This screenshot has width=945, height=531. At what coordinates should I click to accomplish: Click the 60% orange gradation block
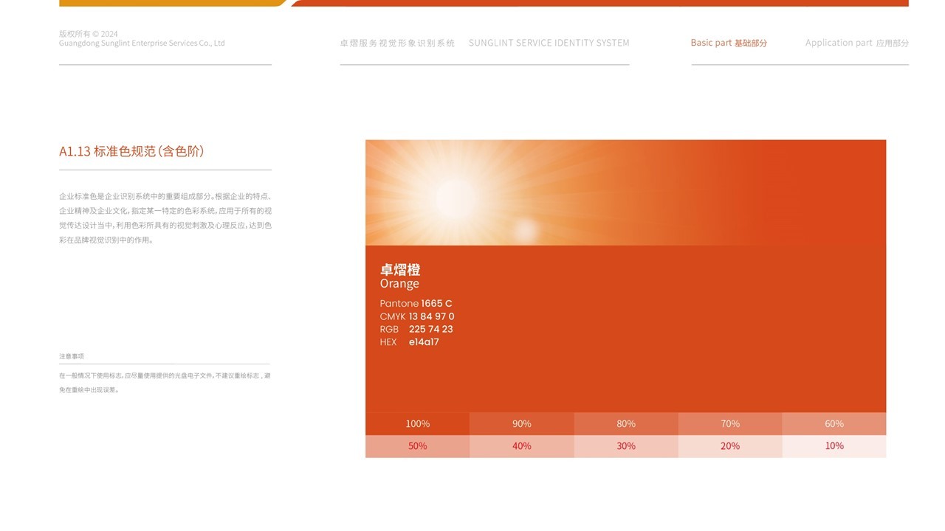(x=834, y=423)
